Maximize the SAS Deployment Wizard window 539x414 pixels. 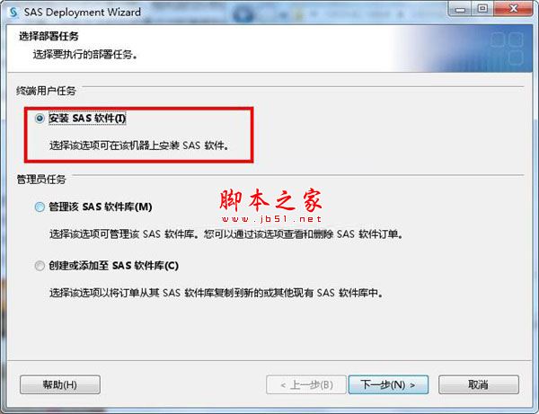[482, 9]
